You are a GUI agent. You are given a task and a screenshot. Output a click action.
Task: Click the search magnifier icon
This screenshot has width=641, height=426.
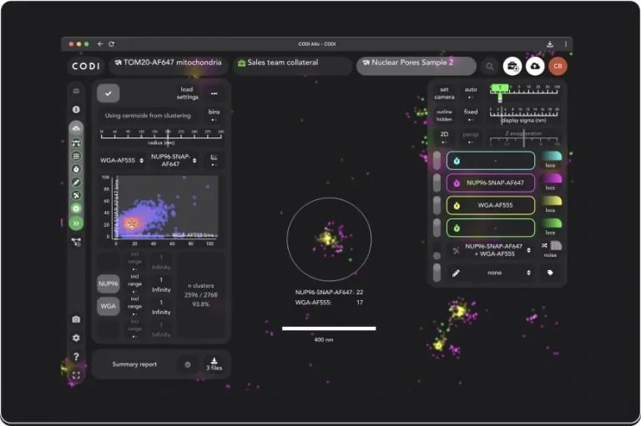490,66
